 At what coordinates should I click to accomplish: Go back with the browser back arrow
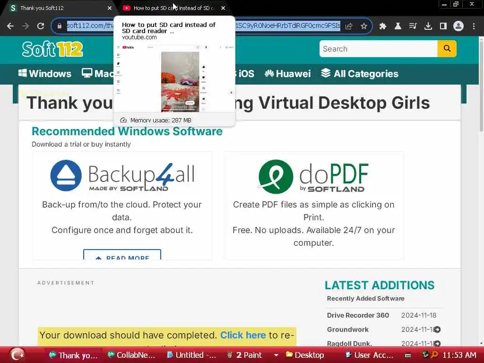10,26
